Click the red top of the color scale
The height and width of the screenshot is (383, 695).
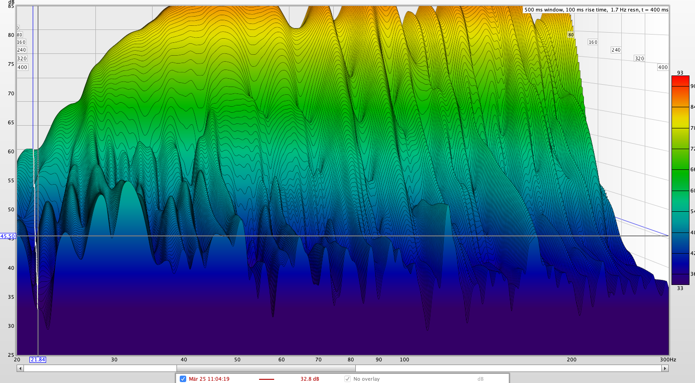pos(680,81)
